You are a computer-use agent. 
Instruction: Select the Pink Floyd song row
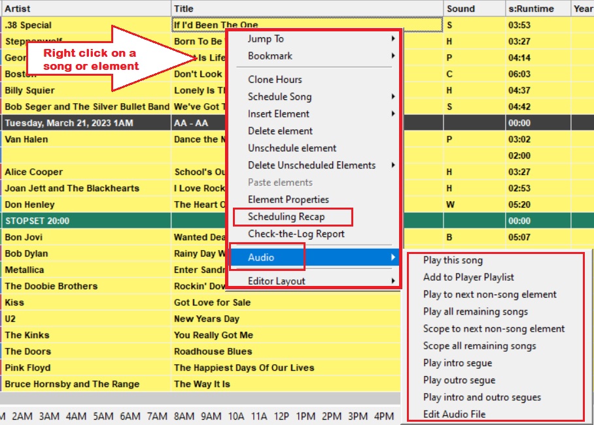point(85,368)
